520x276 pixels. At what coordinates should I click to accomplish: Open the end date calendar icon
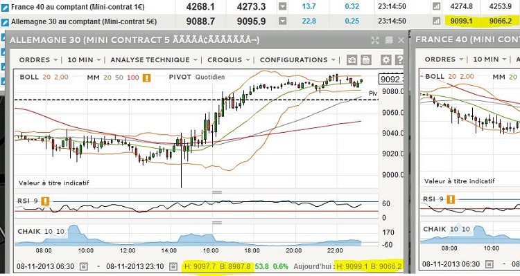pos(173,266)
